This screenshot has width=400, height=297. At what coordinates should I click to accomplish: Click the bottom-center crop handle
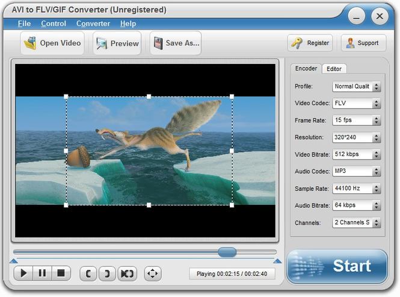(149, 205)
